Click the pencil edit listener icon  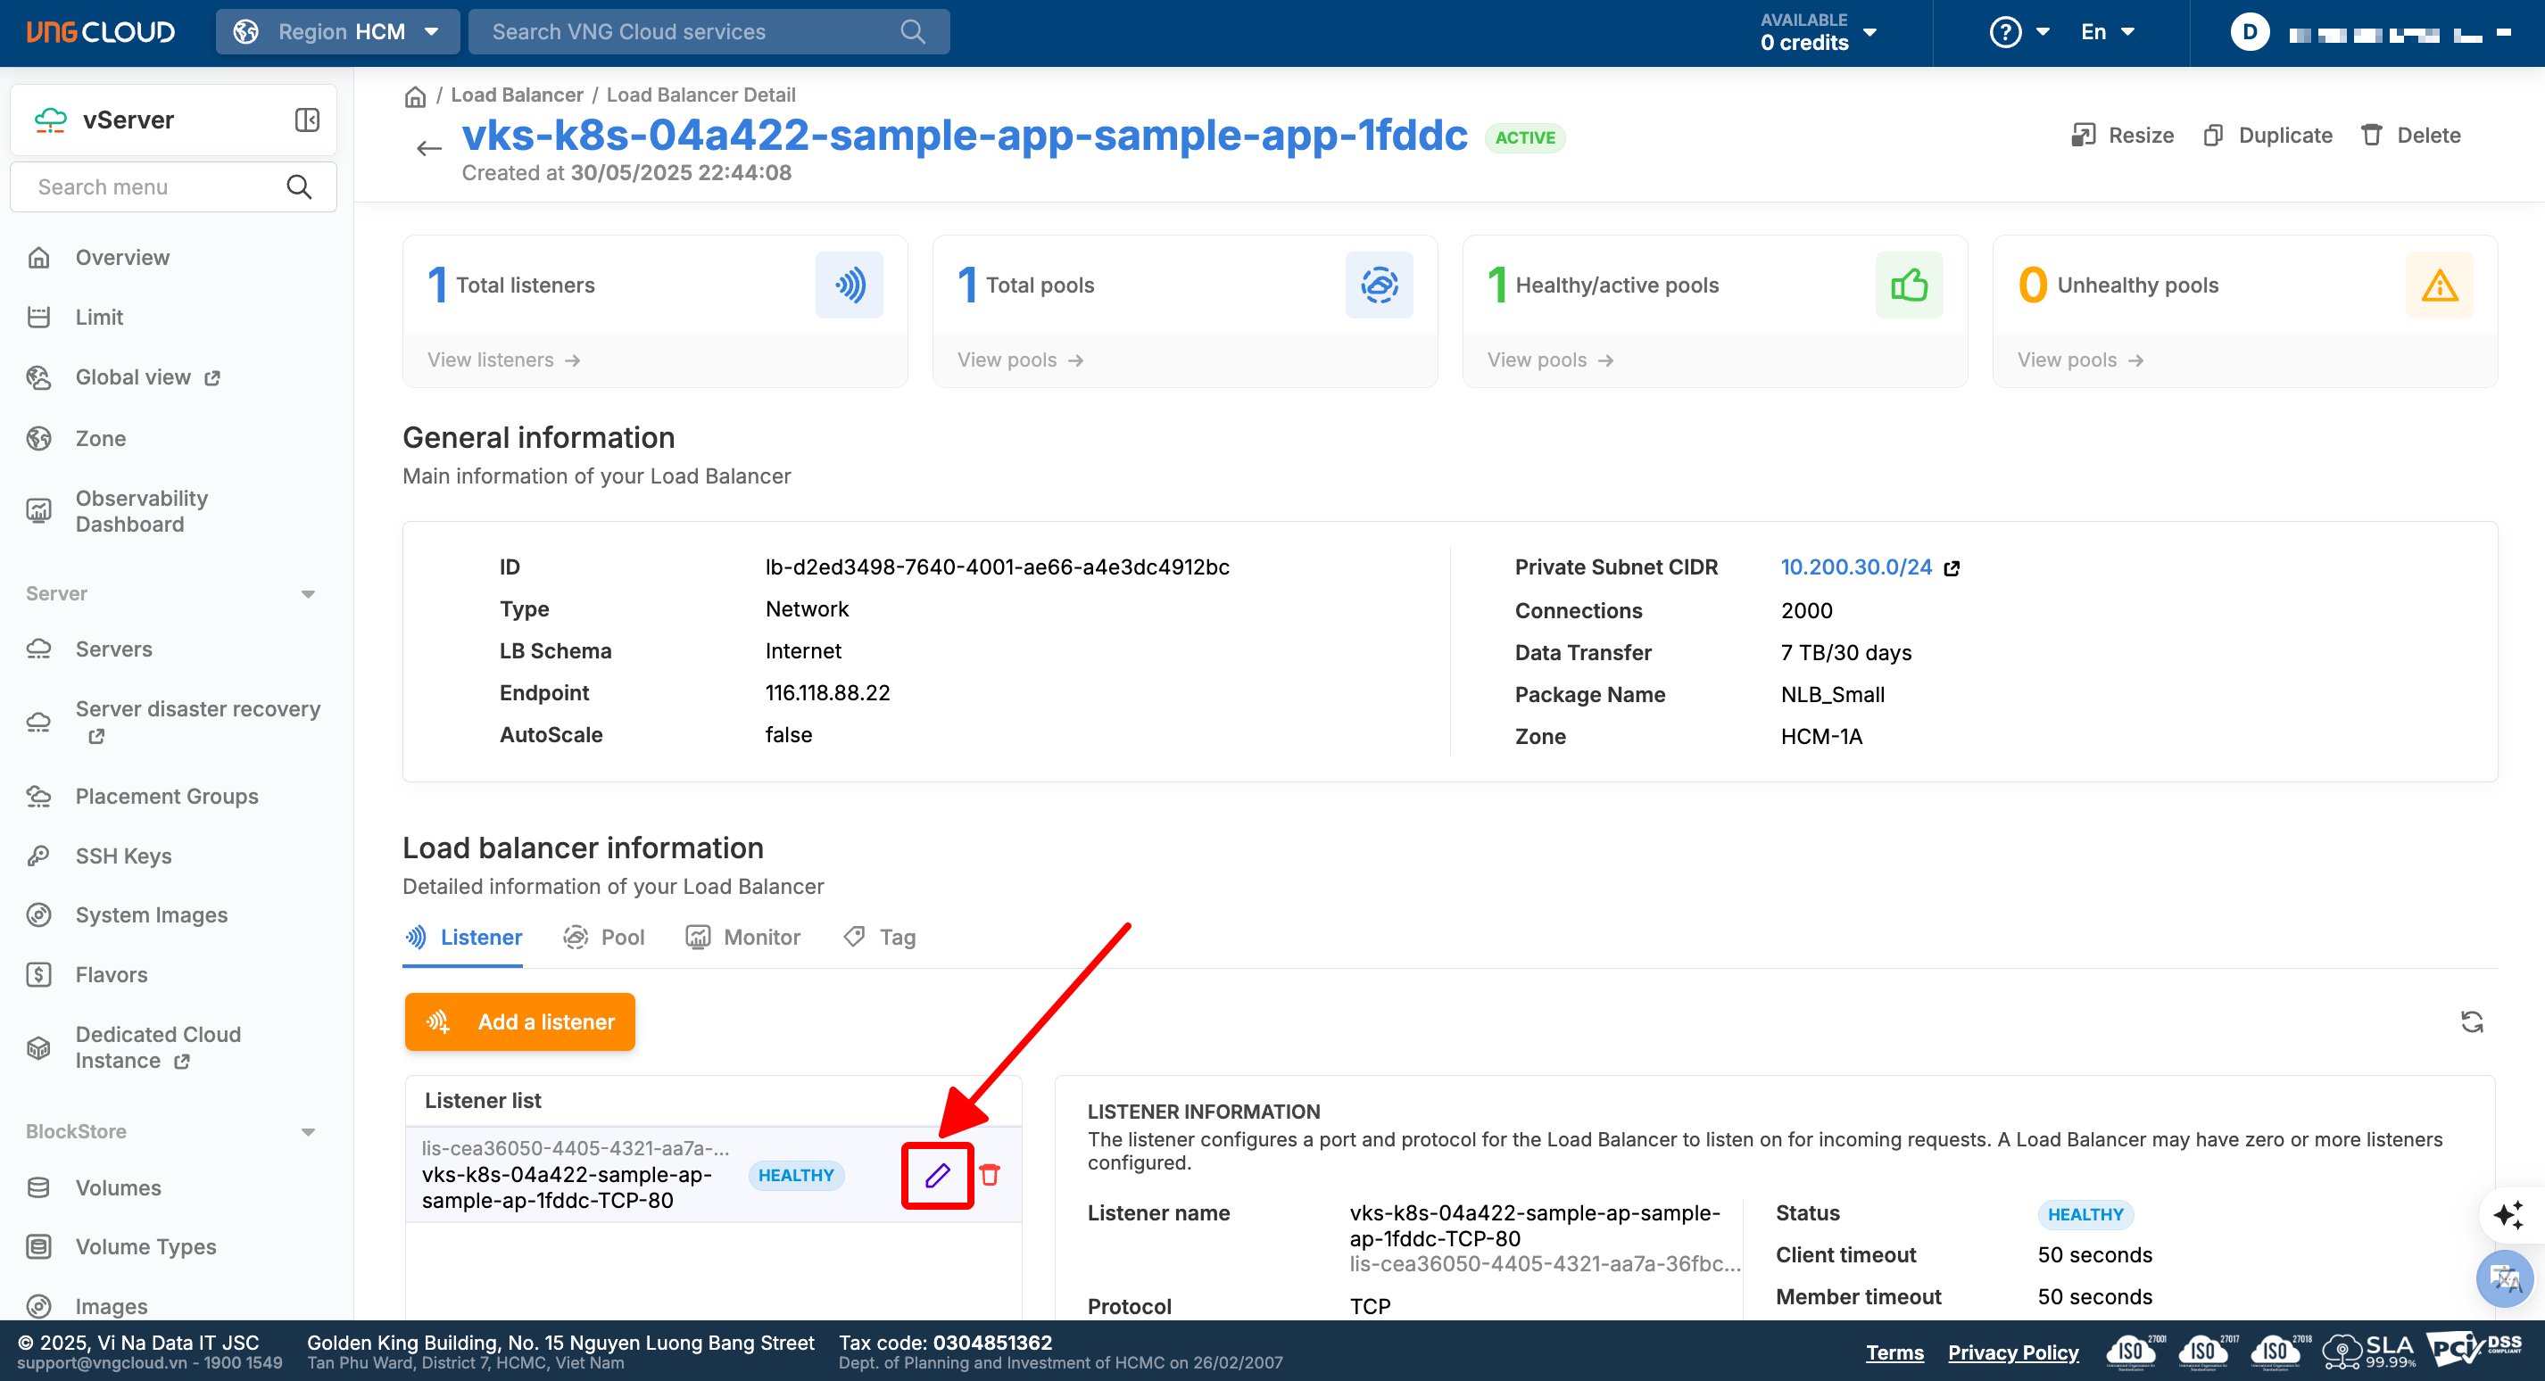tap(937, 1175)
